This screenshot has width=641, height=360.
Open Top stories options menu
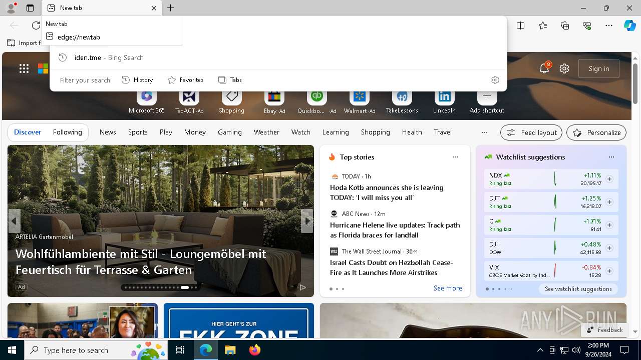point(455,157)
